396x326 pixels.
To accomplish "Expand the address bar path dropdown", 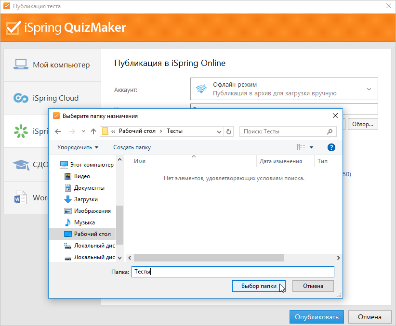I will coord(219,131).
